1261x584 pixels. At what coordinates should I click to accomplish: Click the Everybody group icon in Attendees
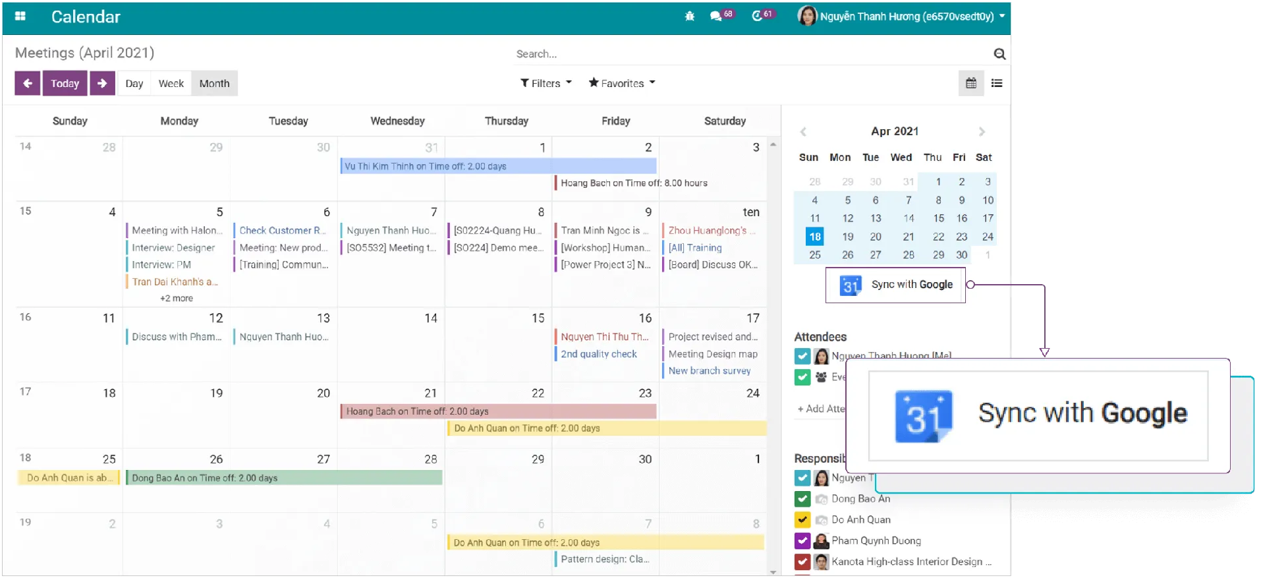[x=821, y=378]
